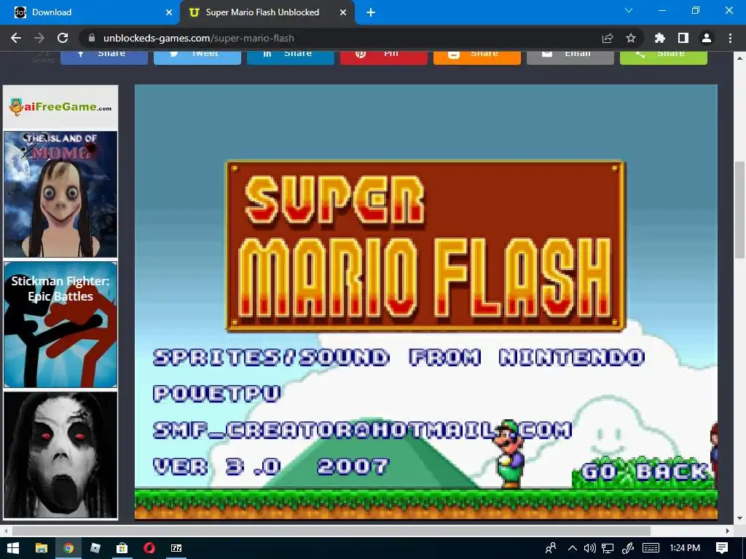Open File Explorer from taskbar
Screen dimensions: 746x559
pyautogui.click(x=42, y=548)
